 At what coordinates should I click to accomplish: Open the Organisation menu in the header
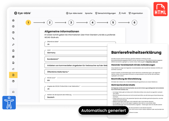[136, 13]
